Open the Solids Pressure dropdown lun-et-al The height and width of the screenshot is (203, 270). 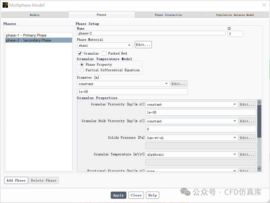tap(192, 138)
